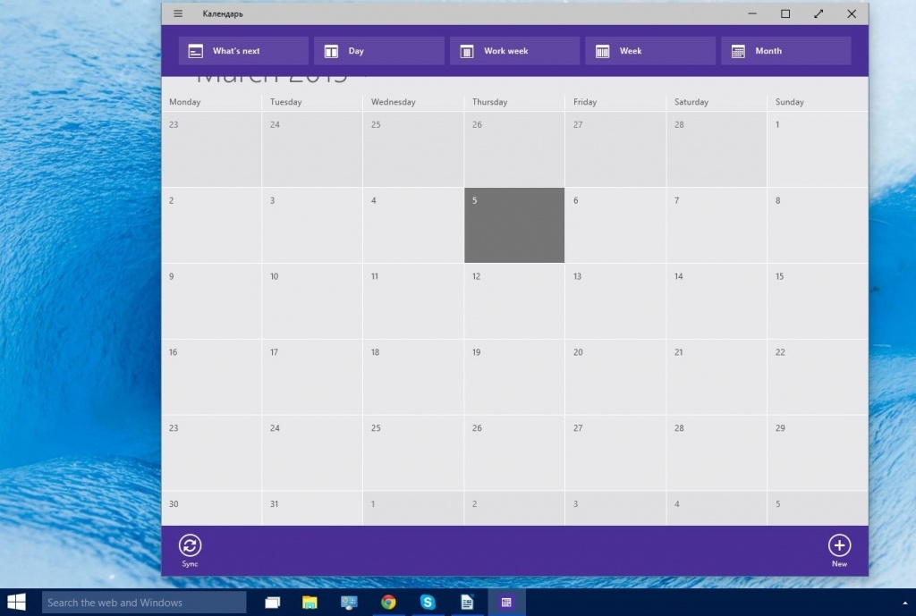Open Task View from the taskbar
This screenshot has height=616, width=916.
(272, 603)
